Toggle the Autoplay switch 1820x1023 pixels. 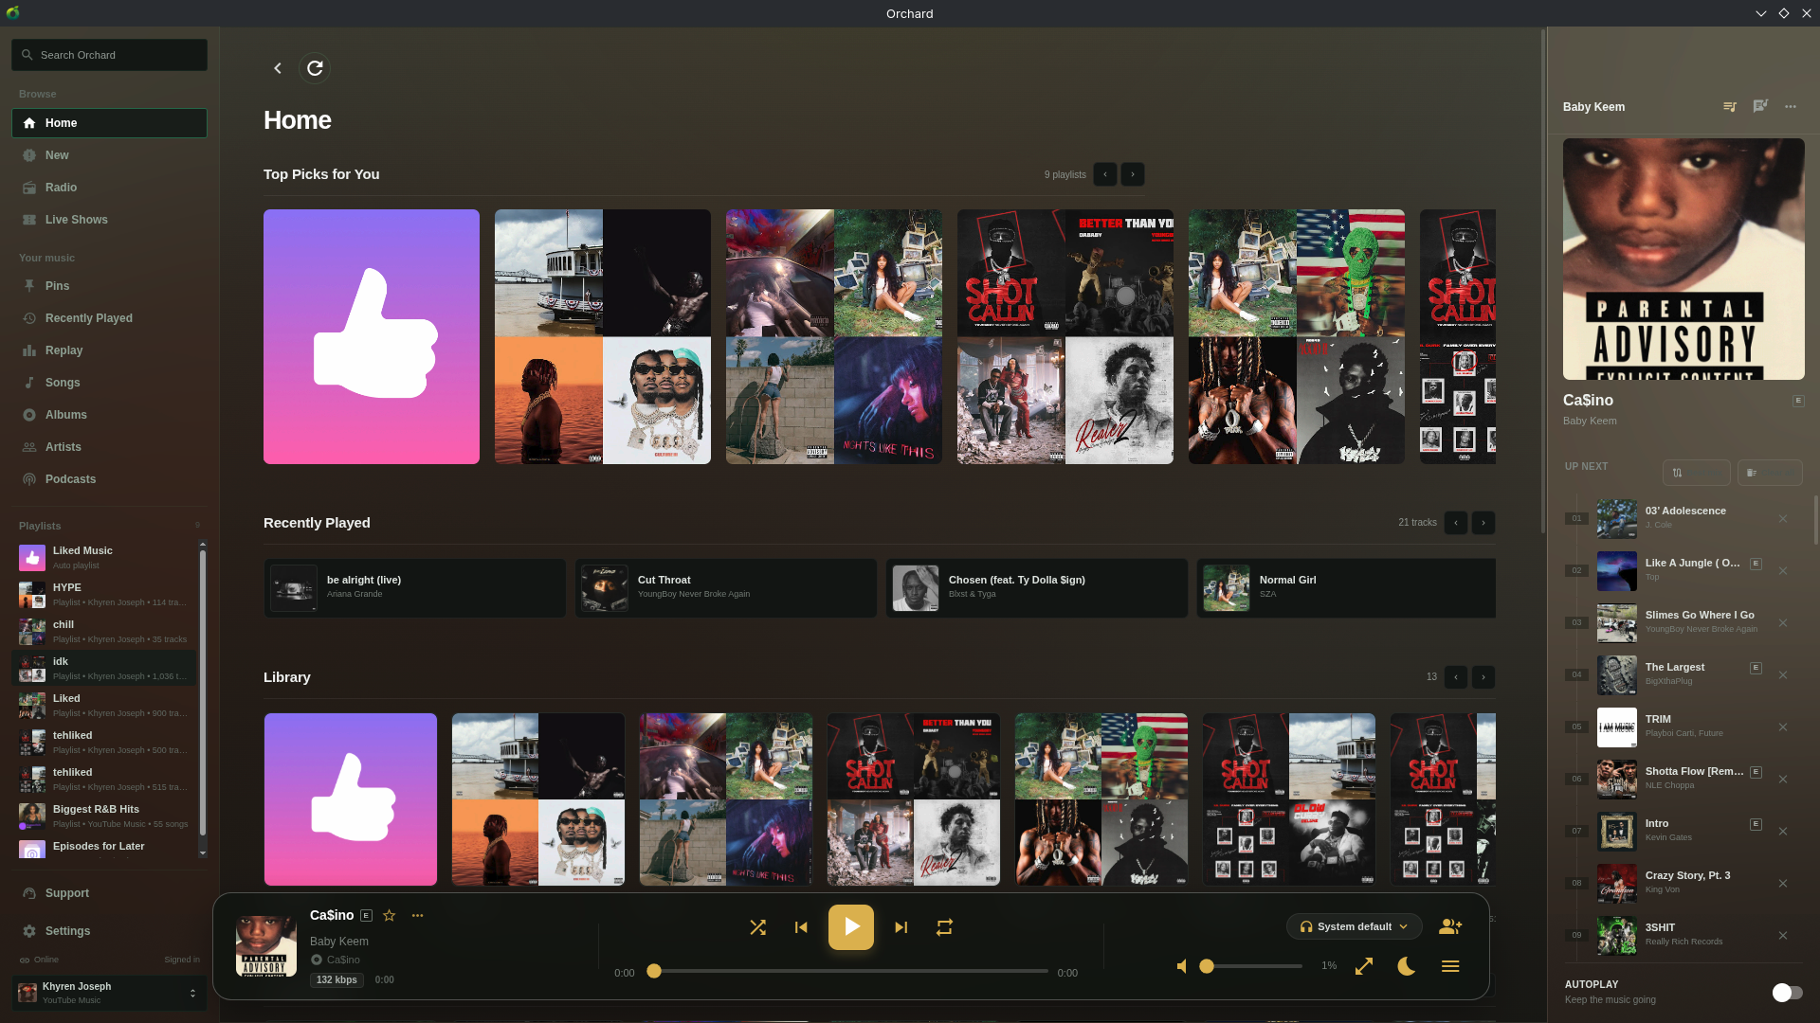click(1787, 992)
